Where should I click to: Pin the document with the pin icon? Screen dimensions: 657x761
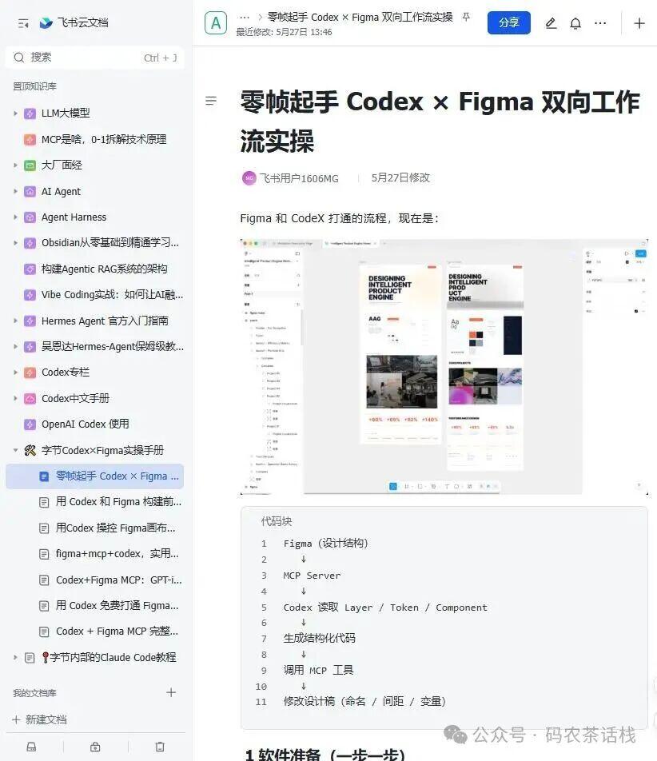pyautogui.click(x=466, y=18)
